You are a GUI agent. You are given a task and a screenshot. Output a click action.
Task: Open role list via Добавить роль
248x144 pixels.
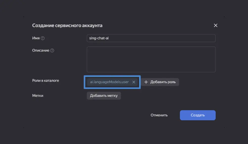[160, 82]
